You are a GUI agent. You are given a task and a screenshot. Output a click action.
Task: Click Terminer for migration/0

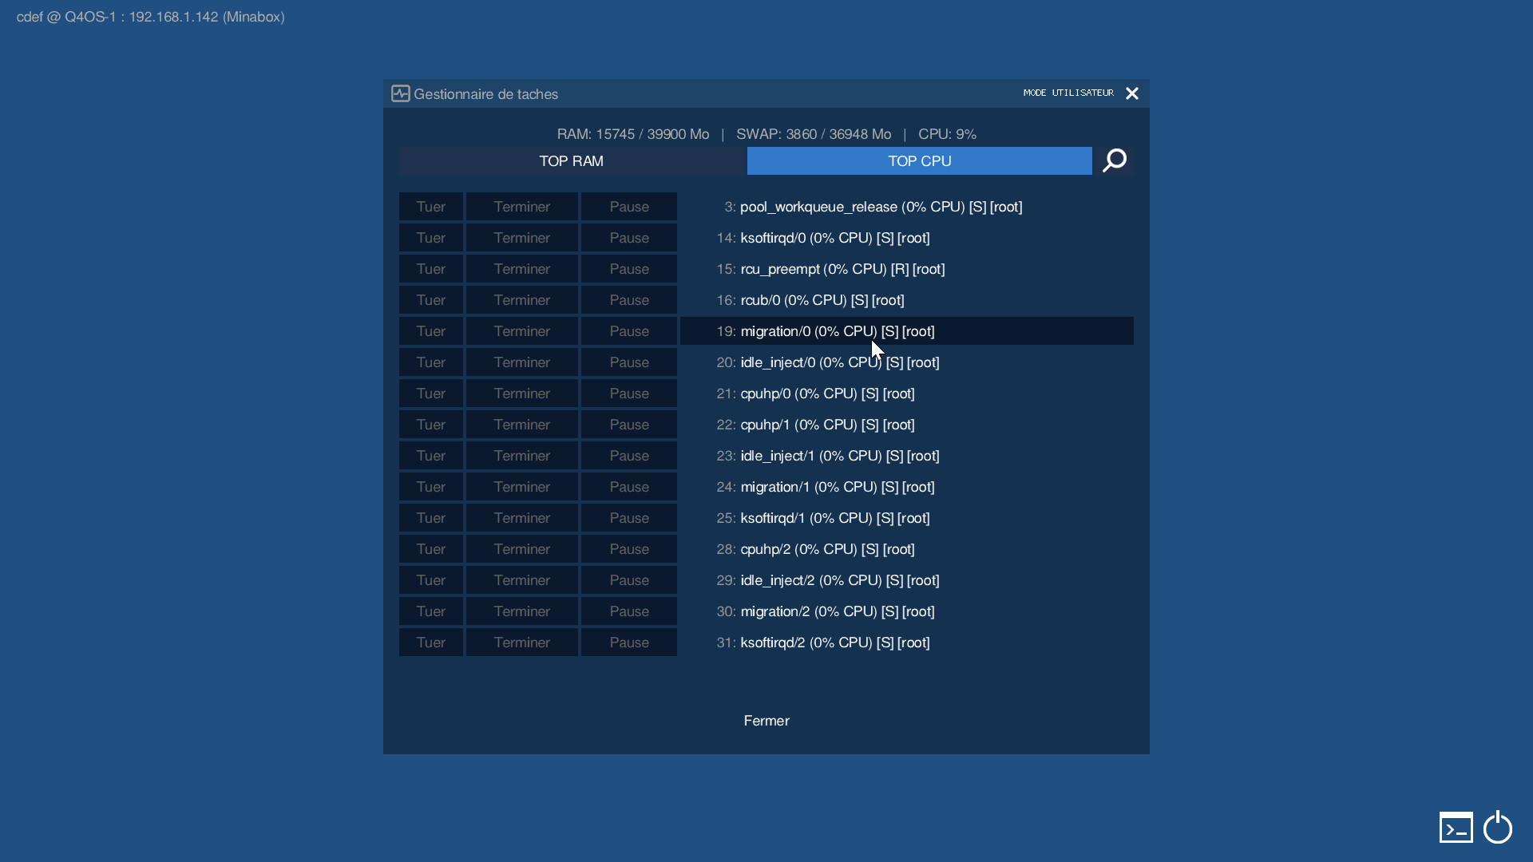click(522, 331)
